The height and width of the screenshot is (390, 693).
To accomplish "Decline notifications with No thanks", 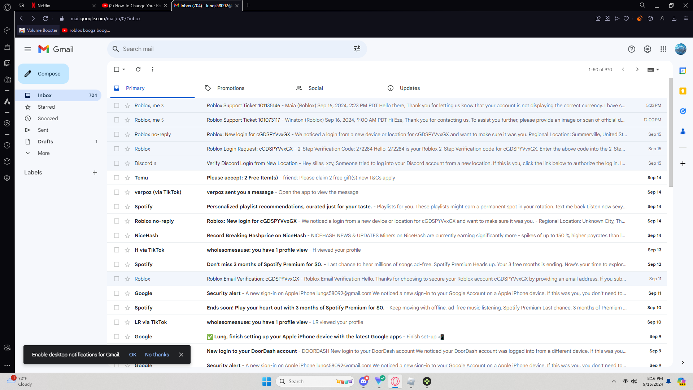I will pos(157,355).
